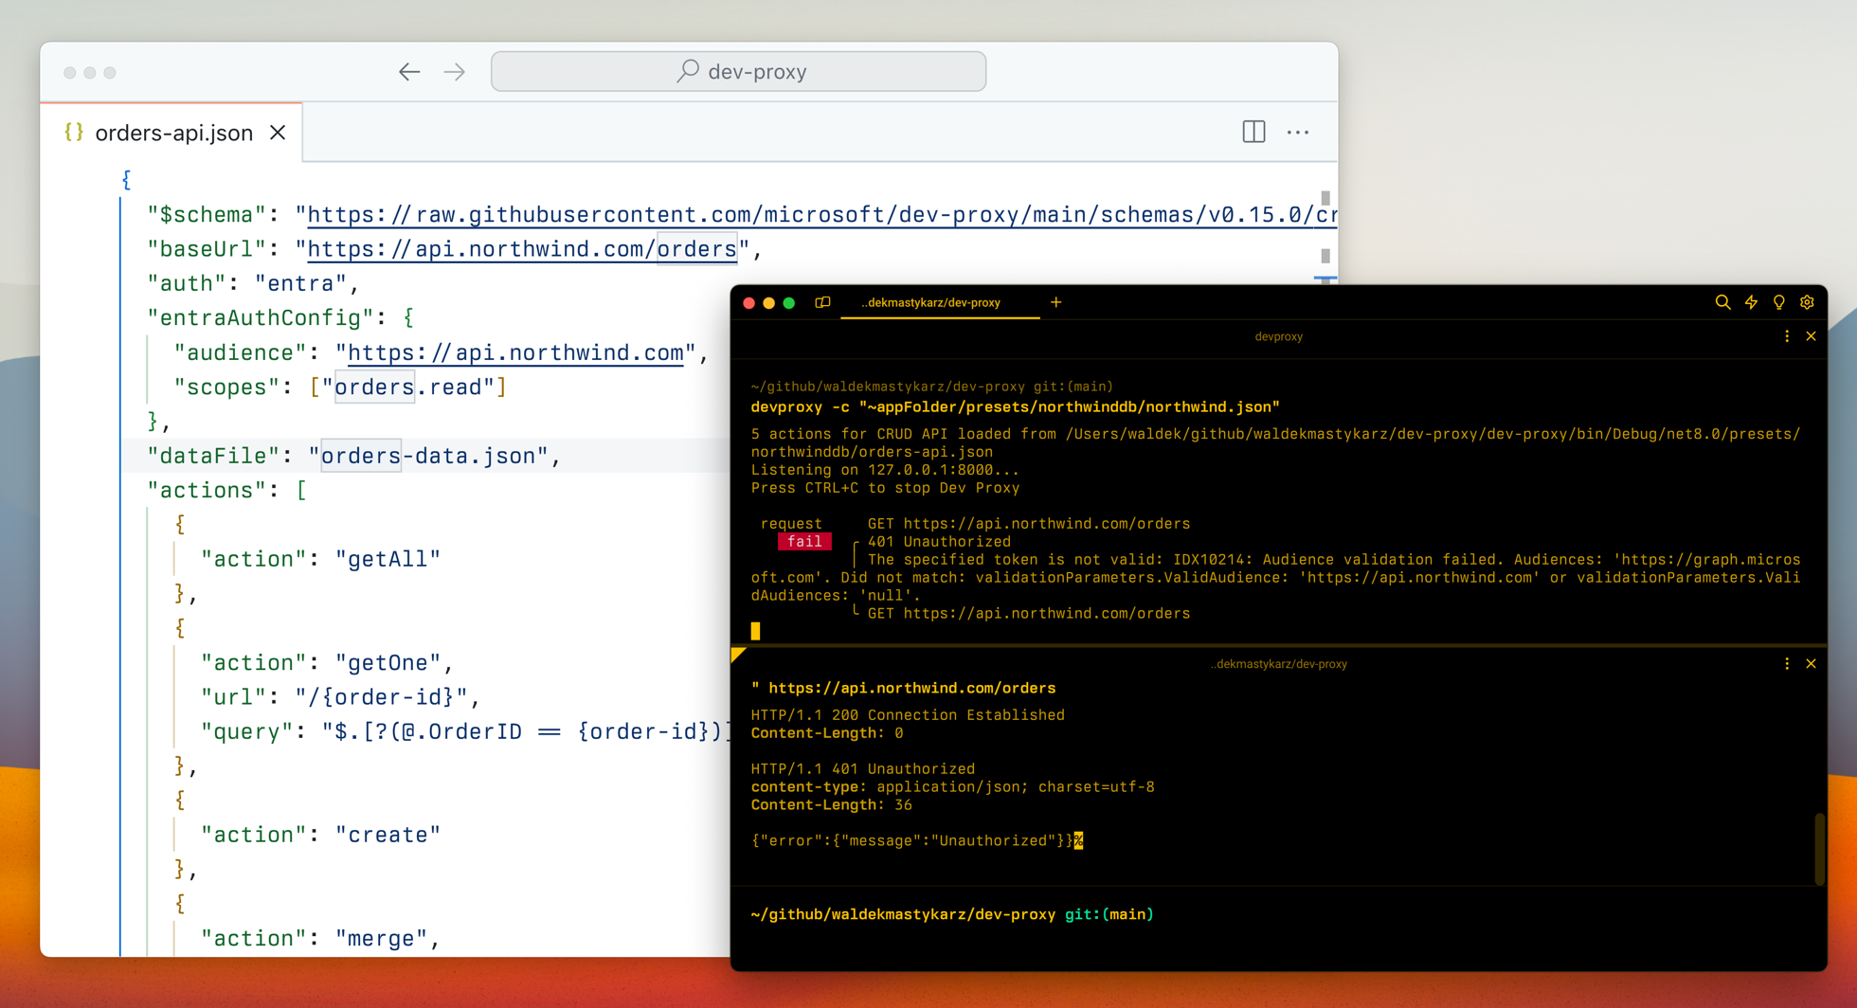This screenshot has height=1008, width=1857.
Task: Open terminal settings with the gear icon
Action: [1808, 302]
